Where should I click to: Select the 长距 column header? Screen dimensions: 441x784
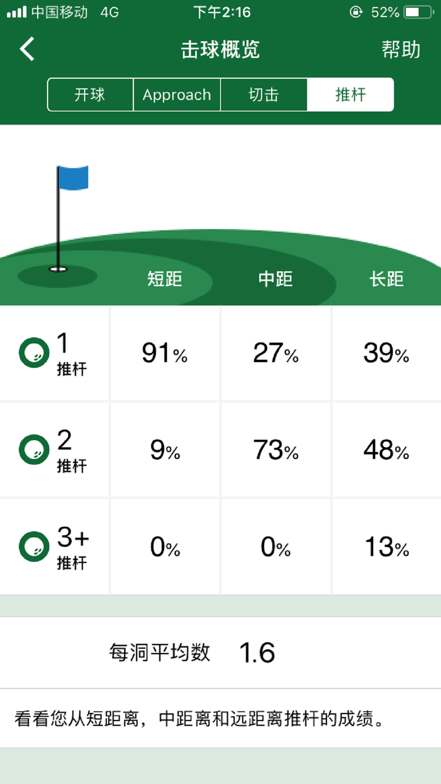tap(387, 279)
